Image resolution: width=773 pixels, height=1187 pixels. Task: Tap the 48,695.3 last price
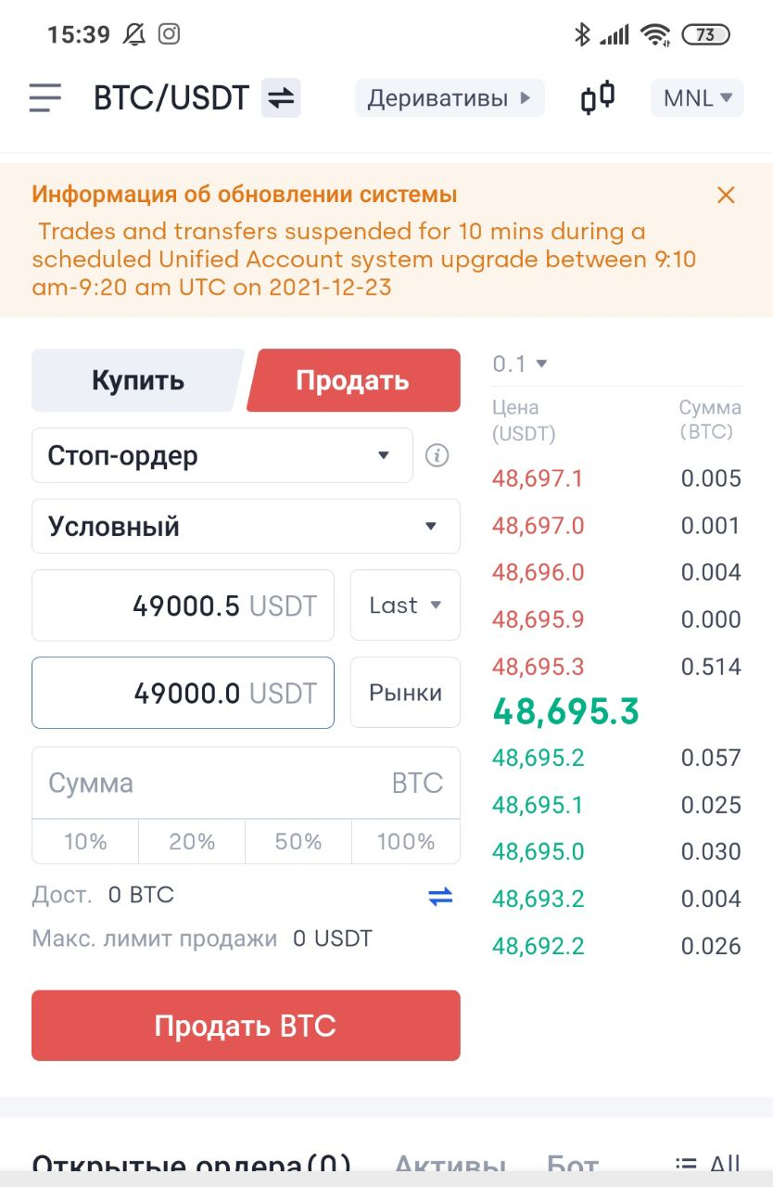565,712
